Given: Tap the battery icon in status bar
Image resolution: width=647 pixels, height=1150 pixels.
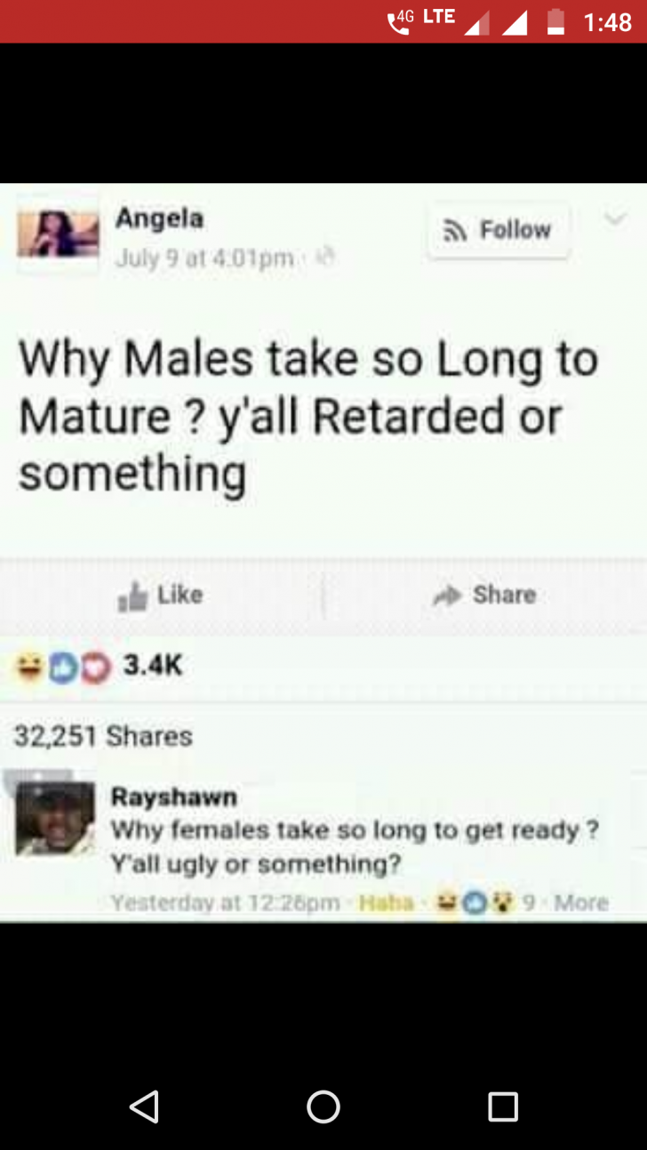Looking at the screenshot, I should 555,21.
